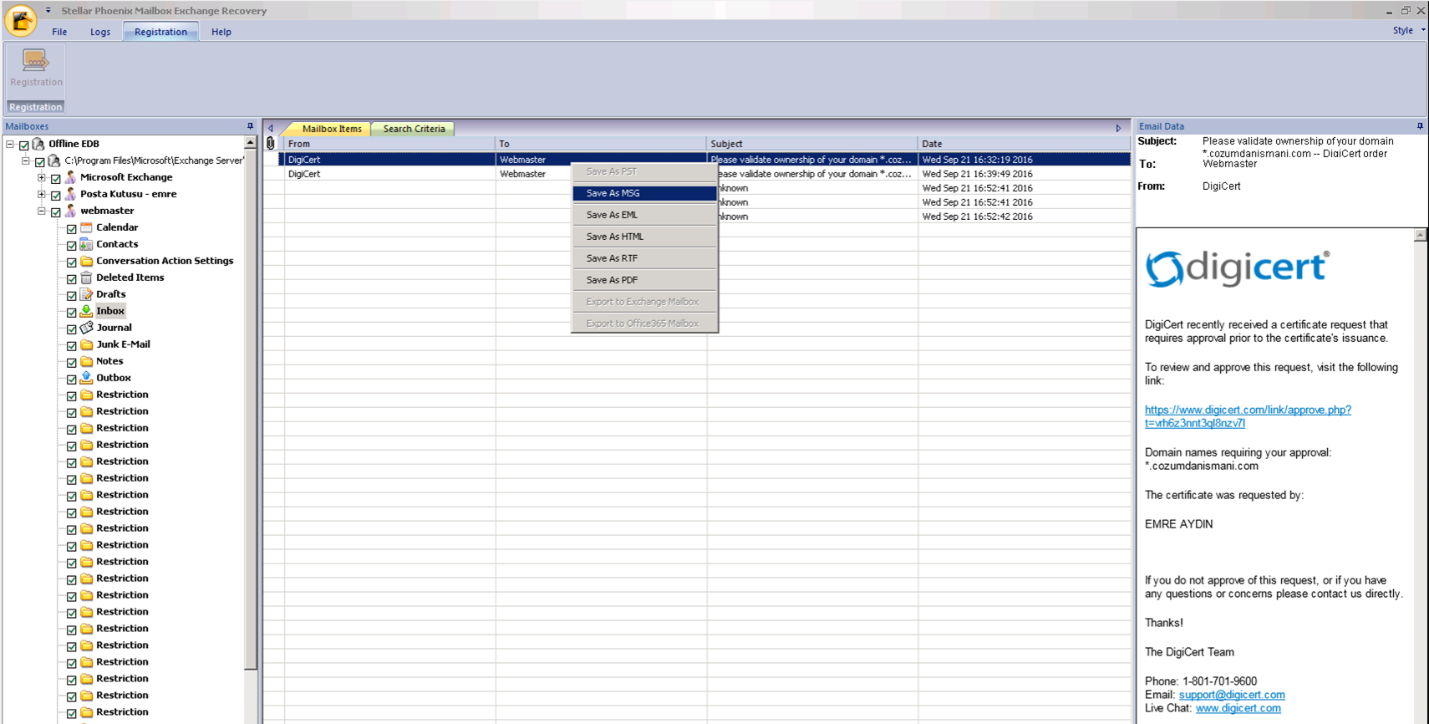This screenshot has height=724, width=1429.
Task: Uncheck the Junk E-Mail checkbox
Action: point(72,345)
